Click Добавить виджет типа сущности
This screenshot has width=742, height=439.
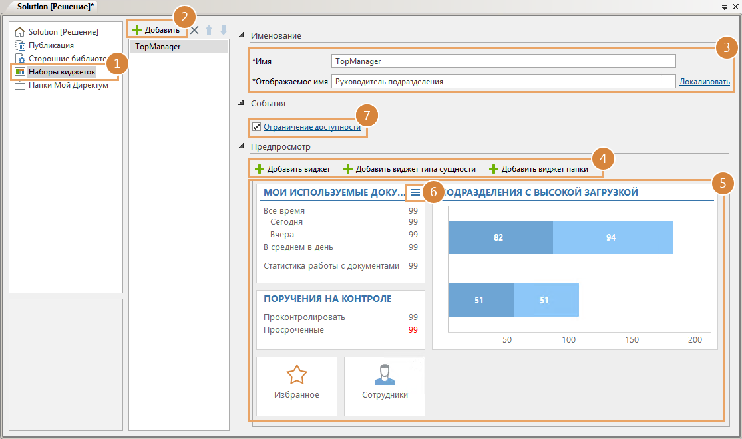point(409,169)
